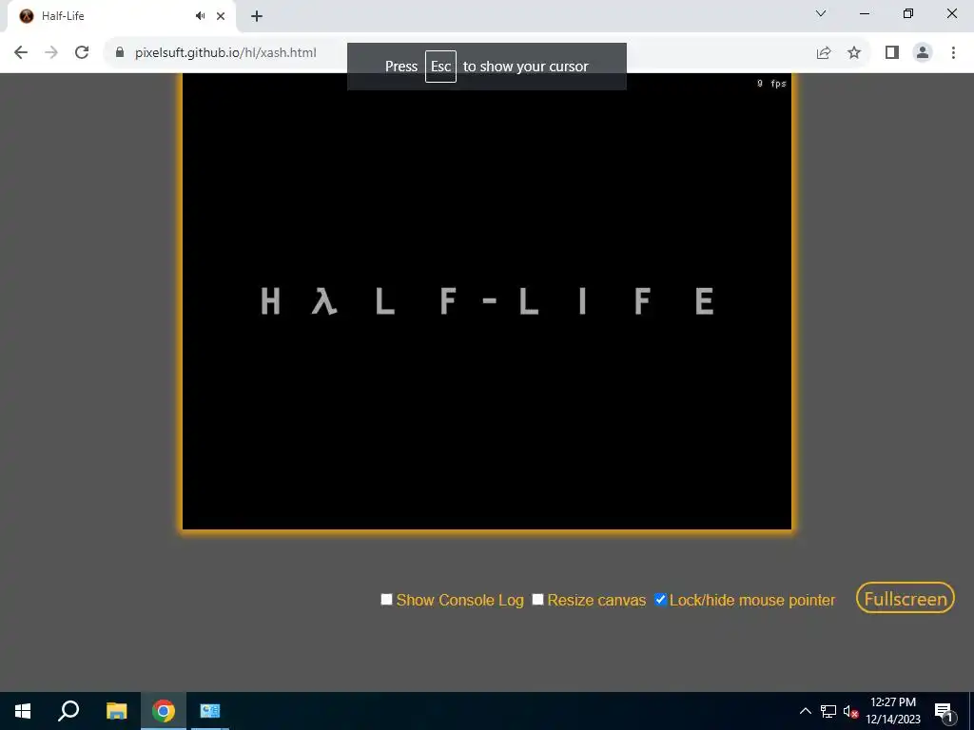The image size is (974, 730).
Task: Enable the Show Console Log checkbox
Action: coord(386,599)
